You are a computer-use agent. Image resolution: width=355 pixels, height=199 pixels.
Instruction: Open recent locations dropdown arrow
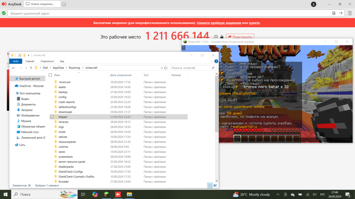(x=26, y=68)
